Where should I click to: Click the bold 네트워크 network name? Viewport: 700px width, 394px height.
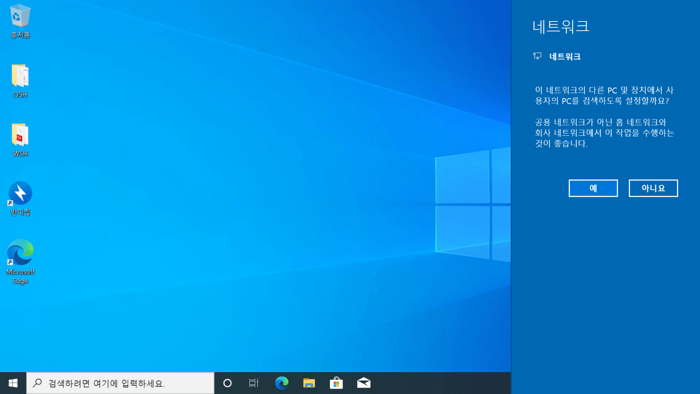coord(565,56)
